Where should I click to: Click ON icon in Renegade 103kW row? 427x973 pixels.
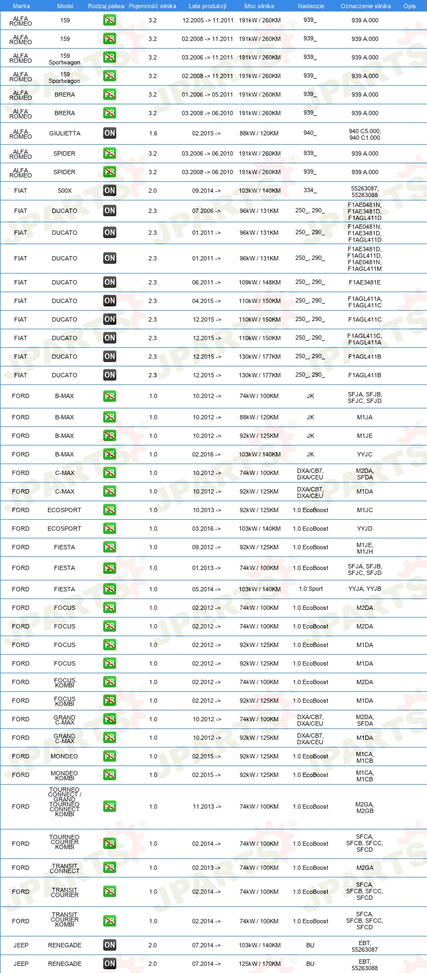(x=110, y=945)
